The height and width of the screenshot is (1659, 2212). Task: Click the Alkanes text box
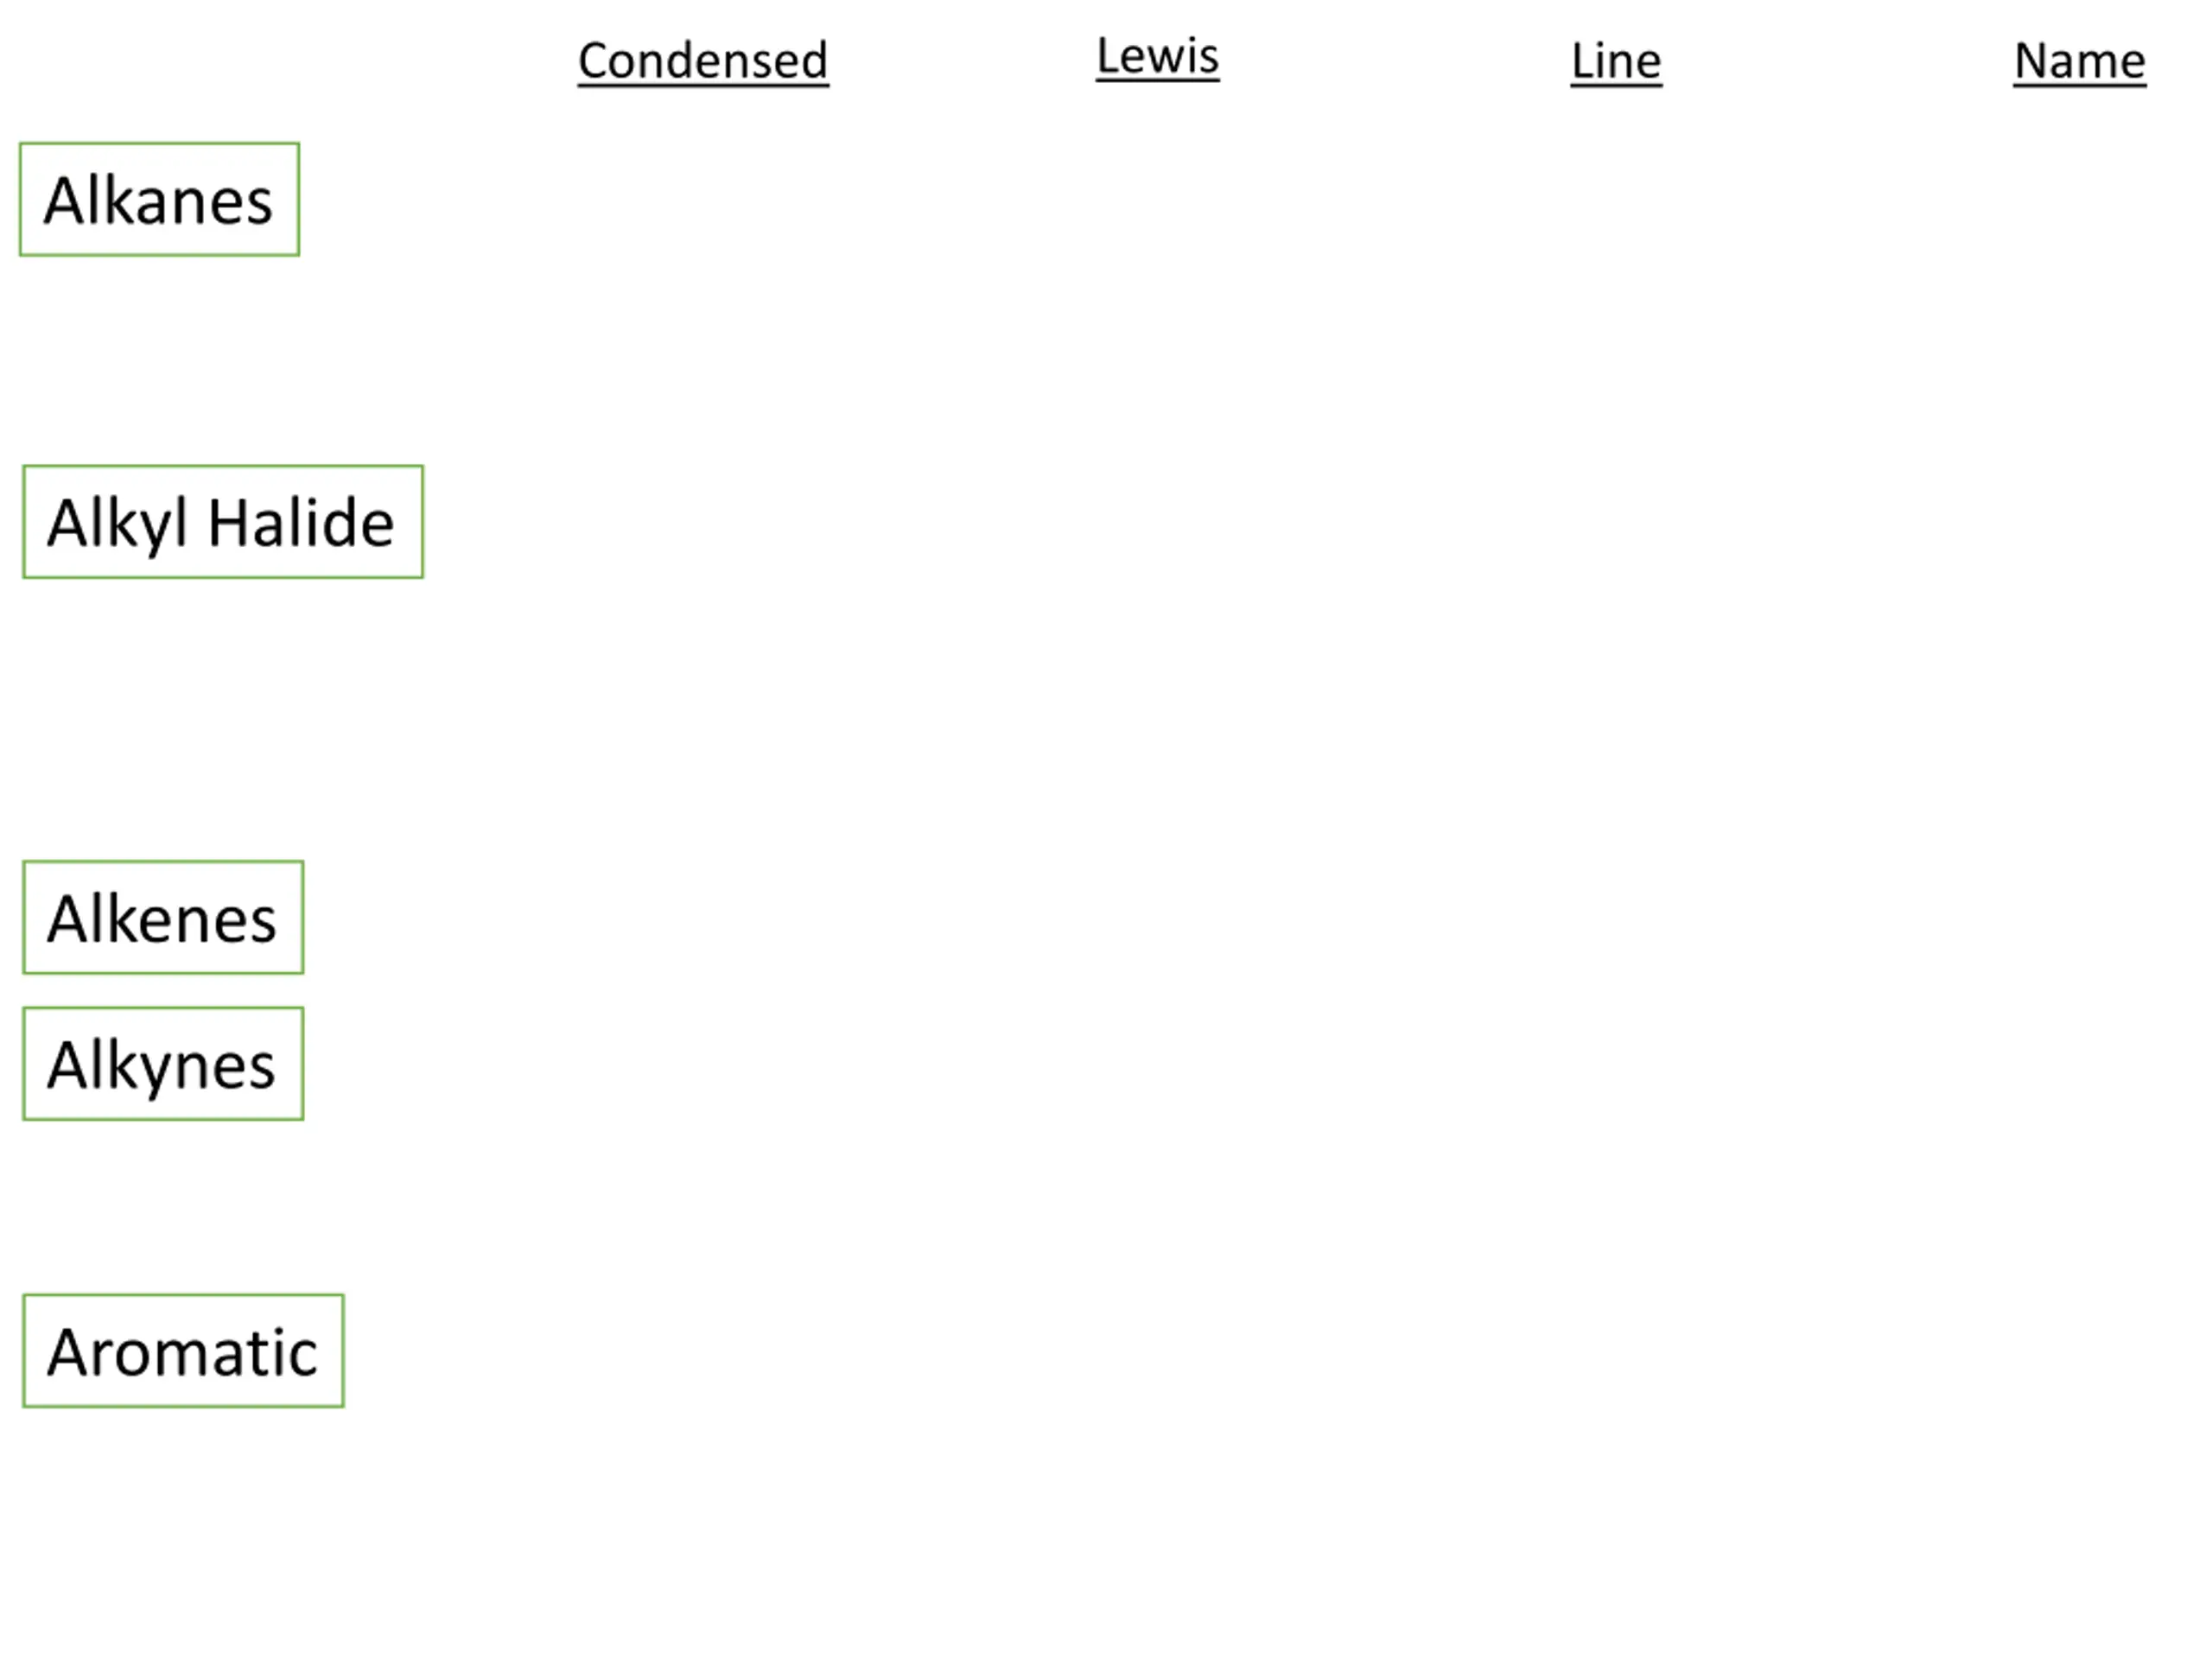[x=160, y=200]
